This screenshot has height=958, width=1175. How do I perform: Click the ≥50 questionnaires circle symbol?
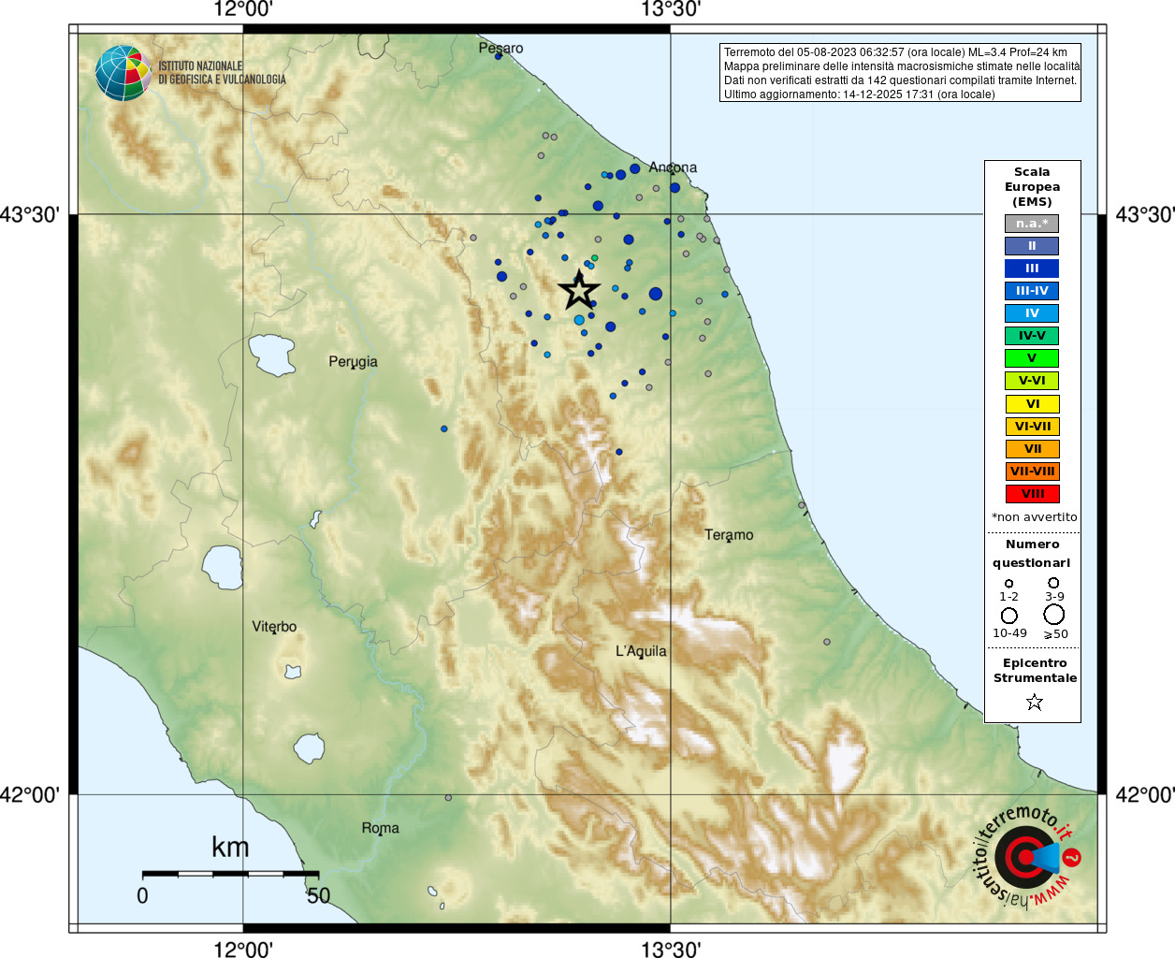pyautogui.click(x=1054, y=615)
